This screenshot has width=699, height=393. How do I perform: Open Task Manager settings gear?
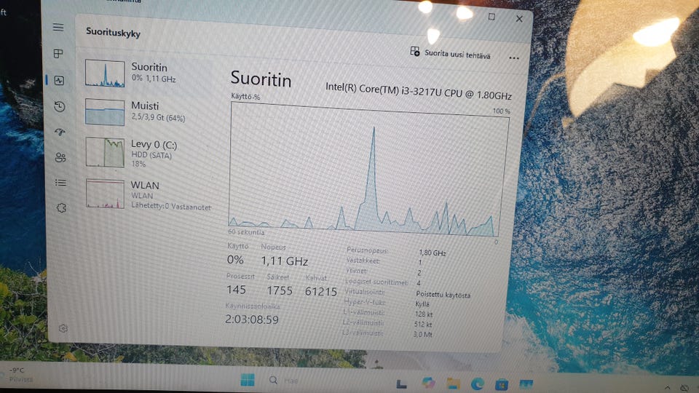(63, 328)
